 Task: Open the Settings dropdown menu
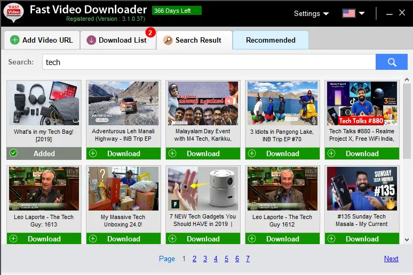point(311,14)
